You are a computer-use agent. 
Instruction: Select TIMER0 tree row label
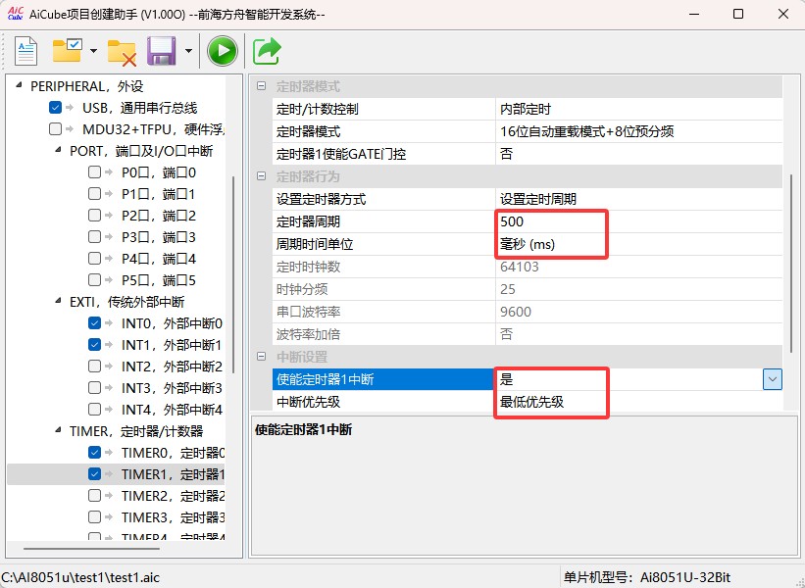coord(173,453)
